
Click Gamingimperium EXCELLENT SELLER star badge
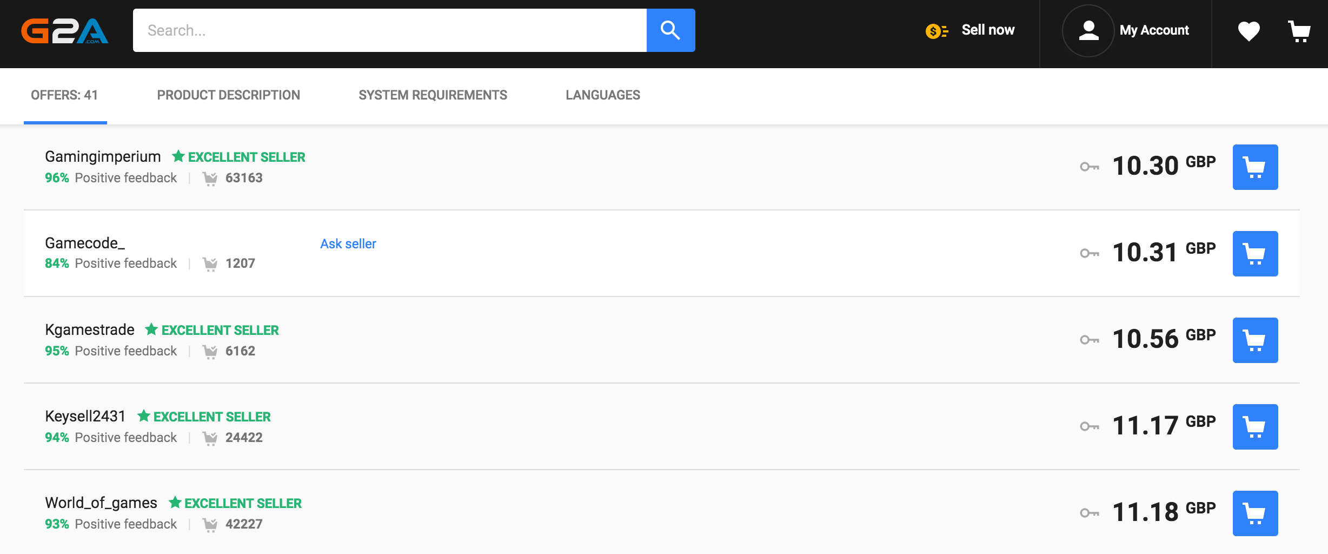(238, 157)
